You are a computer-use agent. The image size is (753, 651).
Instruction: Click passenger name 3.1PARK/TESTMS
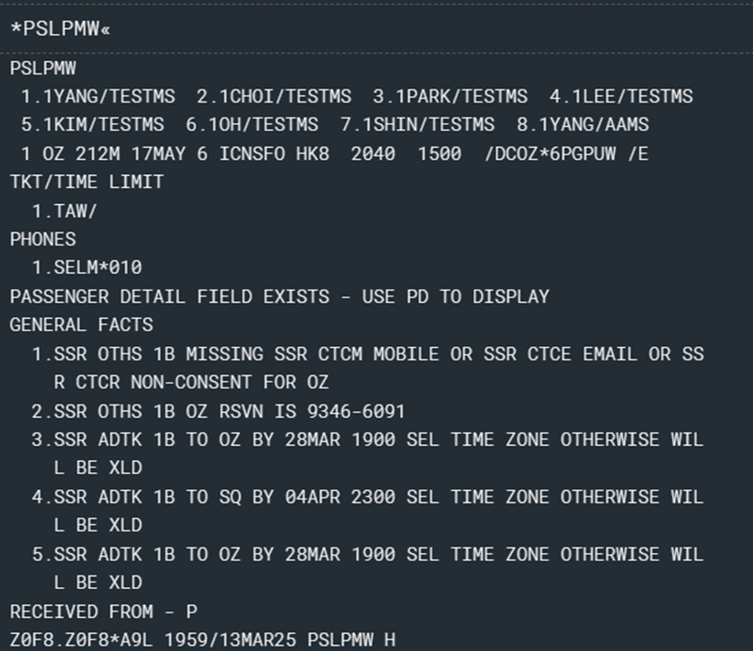[450, 97]
